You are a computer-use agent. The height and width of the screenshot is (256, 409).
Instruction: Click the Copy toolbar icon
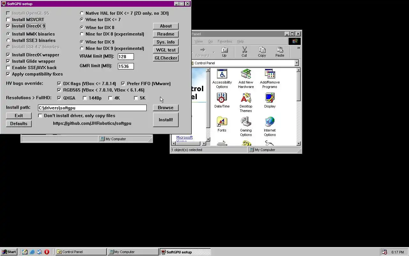point(262,52)
